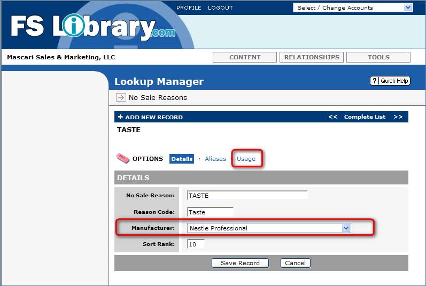The image size is (426, 286).
Task: Click the arrow icon beside No Sale Reasons
Action: click(x=121, y=97)
